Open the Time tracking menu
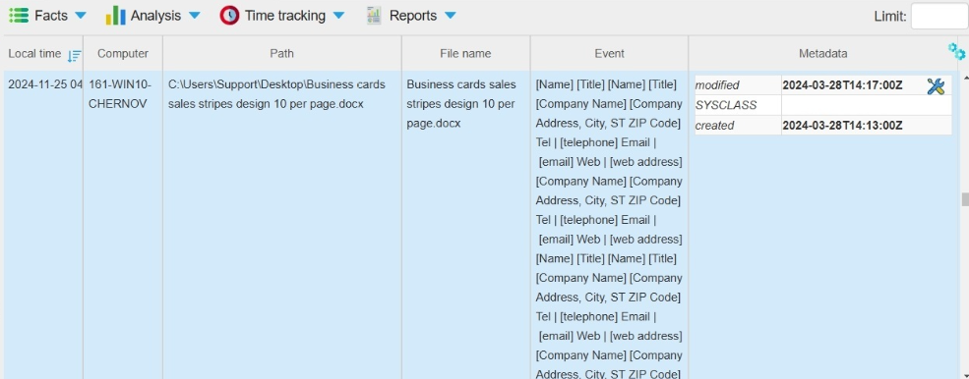The height and width of the screenshot is (379, 969). (285, 16)
